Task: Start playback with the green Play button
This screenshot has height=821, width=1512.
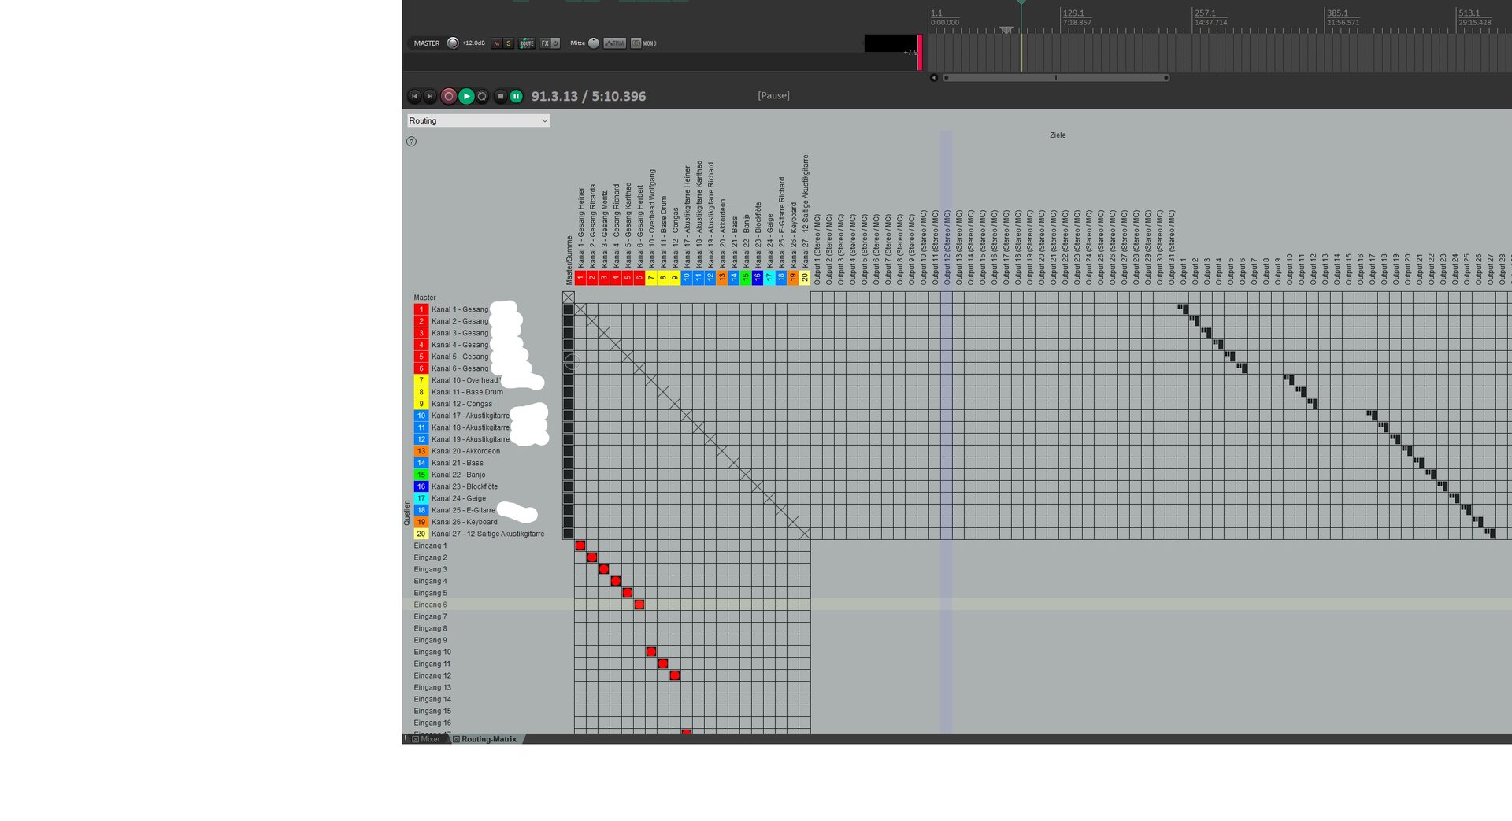Action: click(466, 96)
